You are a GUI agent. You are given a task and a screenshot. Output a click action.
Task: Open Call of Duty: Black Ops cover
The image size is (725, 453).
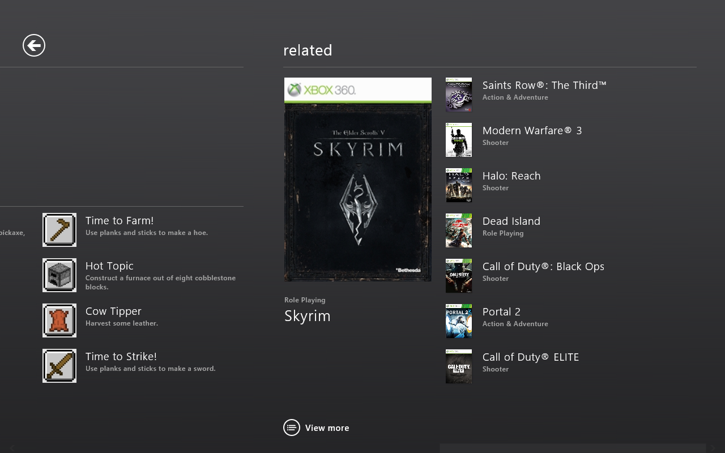(x=459, y=276)
